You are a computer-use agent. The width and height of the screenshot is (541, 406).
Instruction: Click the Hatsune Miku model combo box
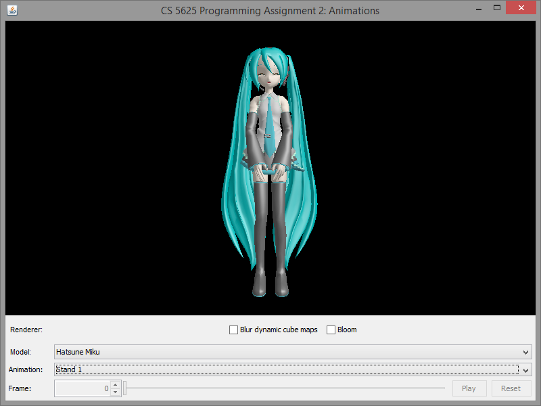[x=284, y=352]
